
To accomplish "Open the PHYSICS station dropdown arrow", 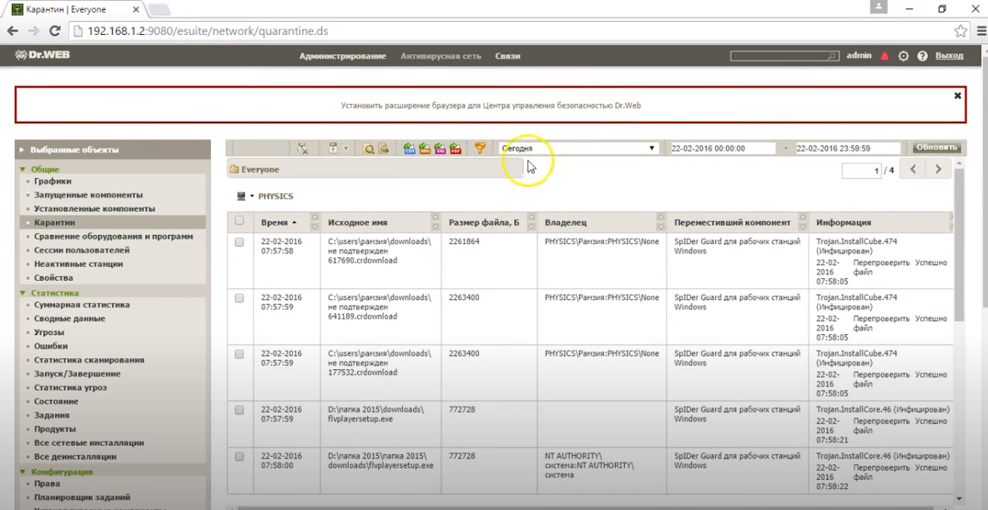I will 252,197.
